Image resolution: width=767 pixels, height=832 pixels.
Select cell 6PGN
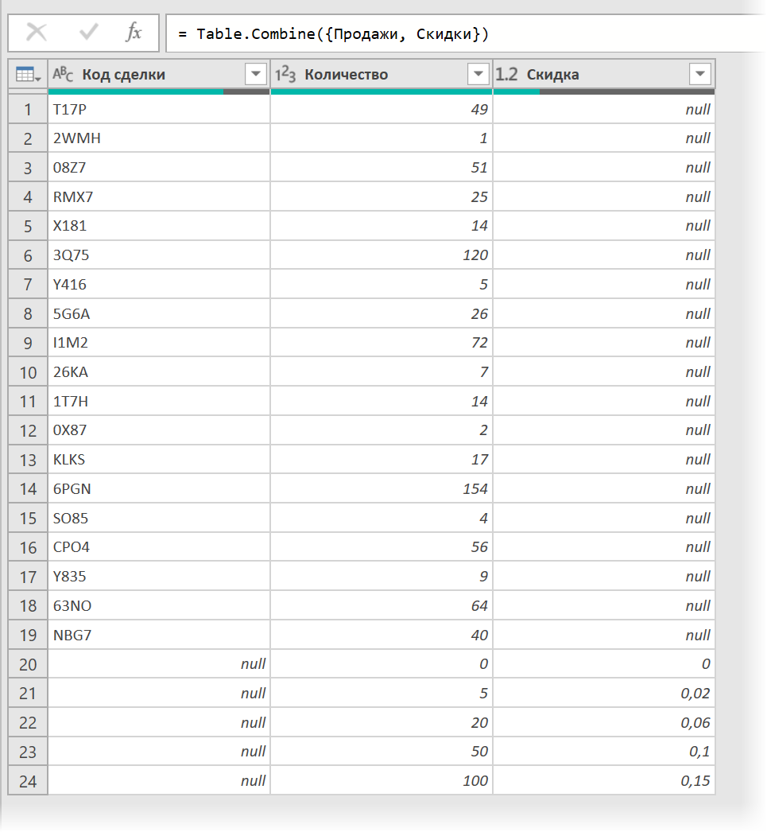tap(159, 488)
